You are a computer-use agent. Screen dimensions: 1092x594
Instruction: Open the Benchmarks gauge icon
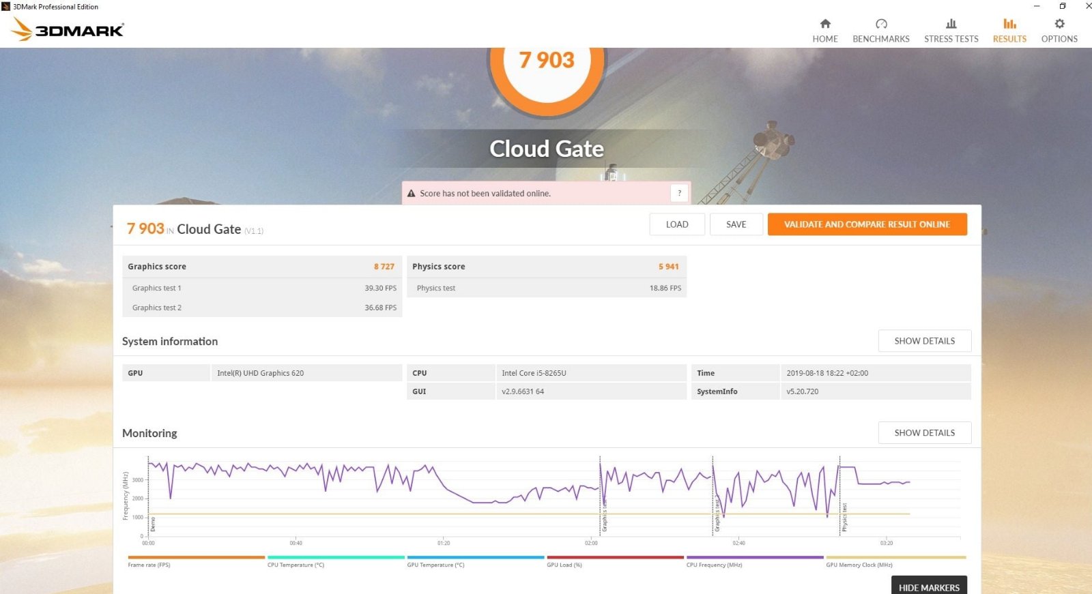(x=881, y=24)
